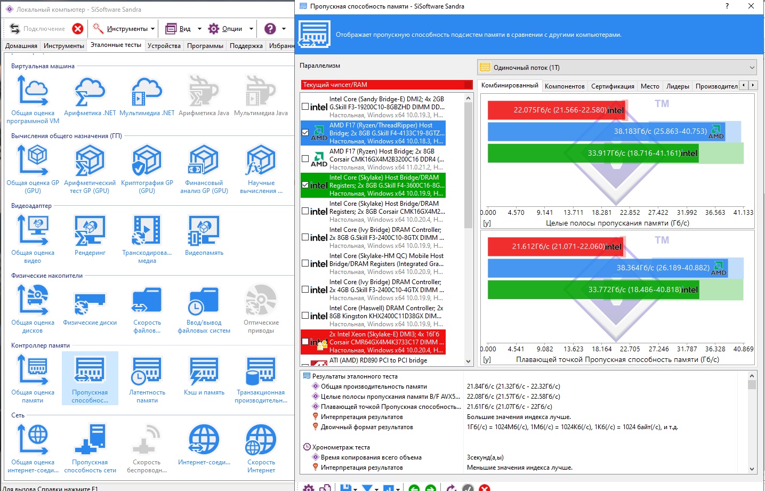The height and width of the screenshot is (491, 765).
Task: Switch to the Компонентов results tab
Action: 565,86
